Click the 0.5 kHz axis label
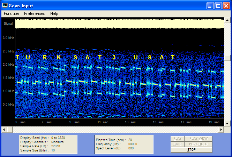The width and height of the screenshot is (232, 157). (8, 105)
